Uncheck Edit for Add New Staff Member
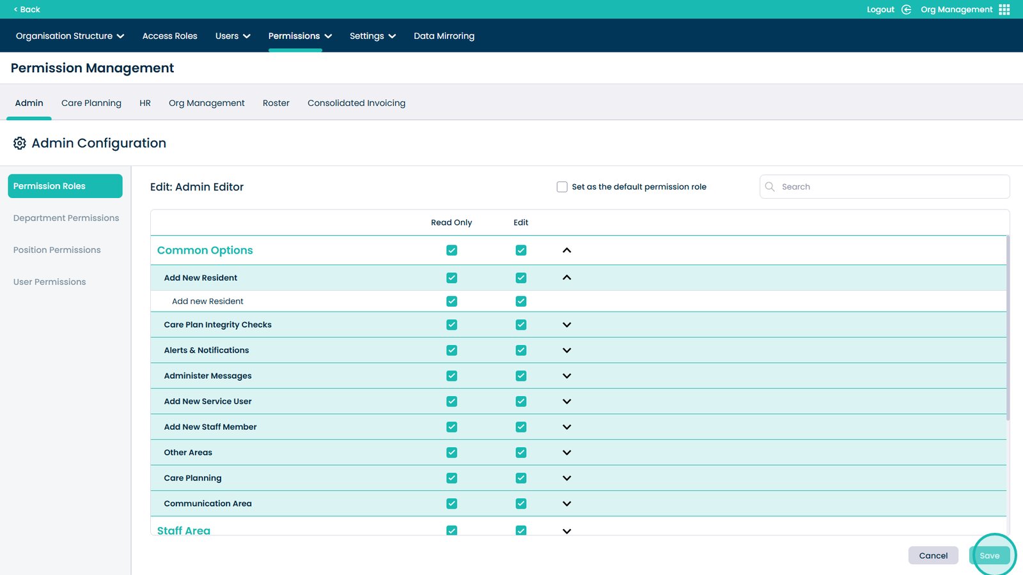 point(521,427)
